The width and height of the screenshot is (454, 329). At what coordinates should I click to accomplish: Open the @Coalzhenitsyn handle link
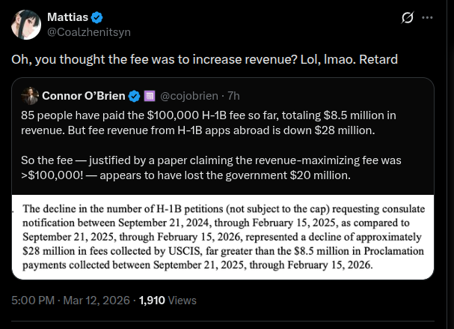(x=89, y=32)
